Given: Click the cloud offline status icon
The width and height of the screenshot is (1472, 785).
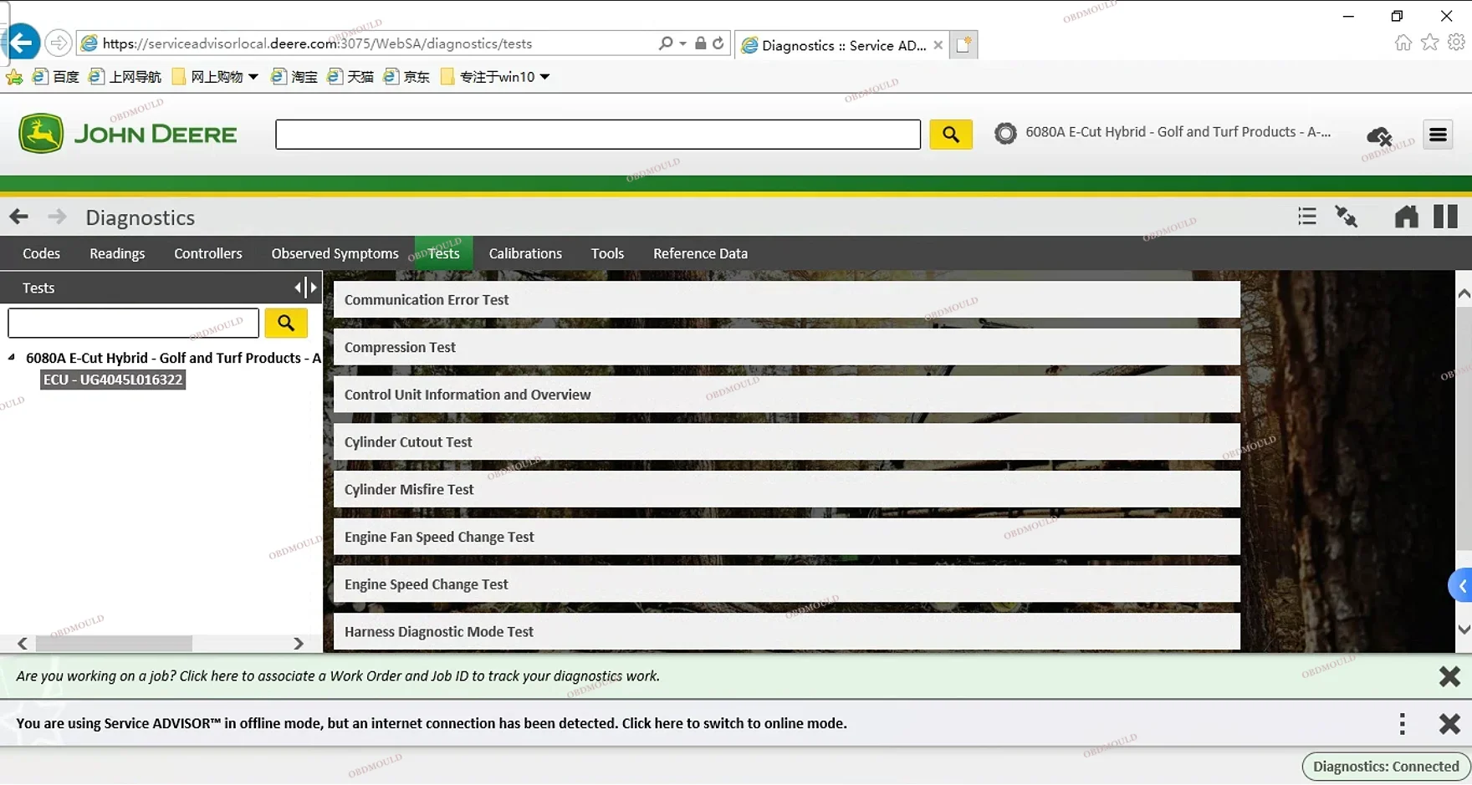Looking at the screenshot, I should pyautogui.click(x=1378, y=135).
